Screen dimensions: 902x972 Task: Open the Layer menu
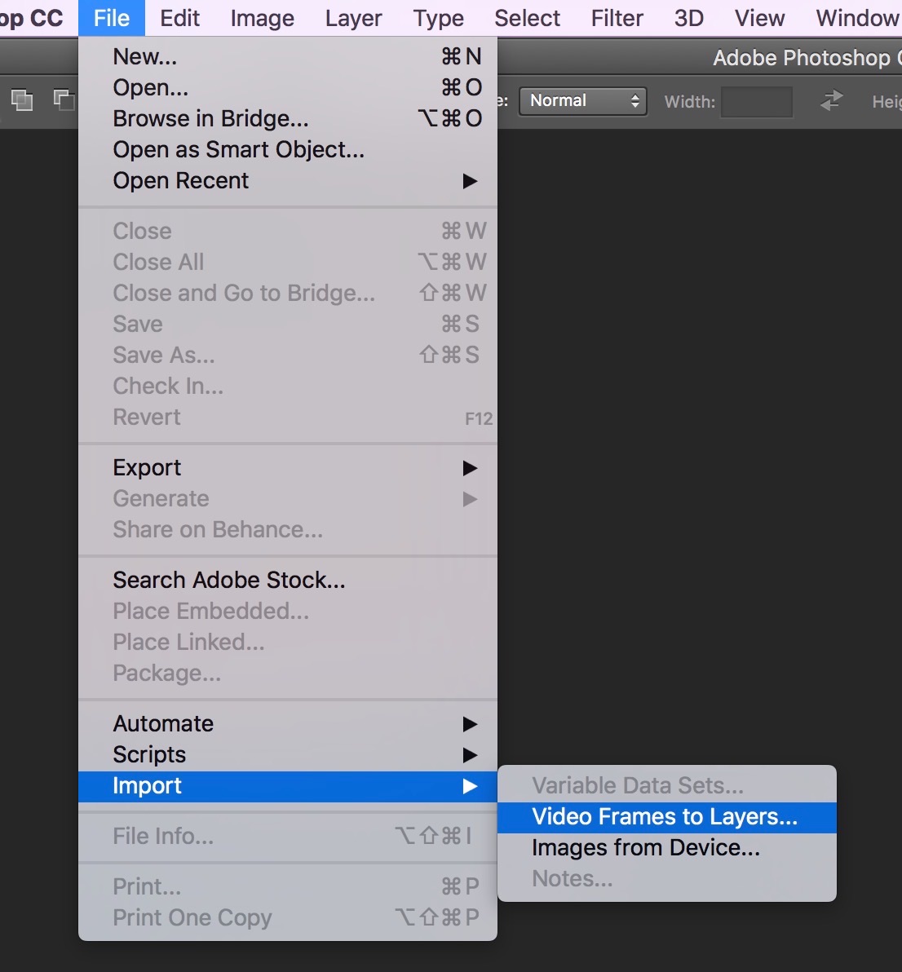(353, 18)
